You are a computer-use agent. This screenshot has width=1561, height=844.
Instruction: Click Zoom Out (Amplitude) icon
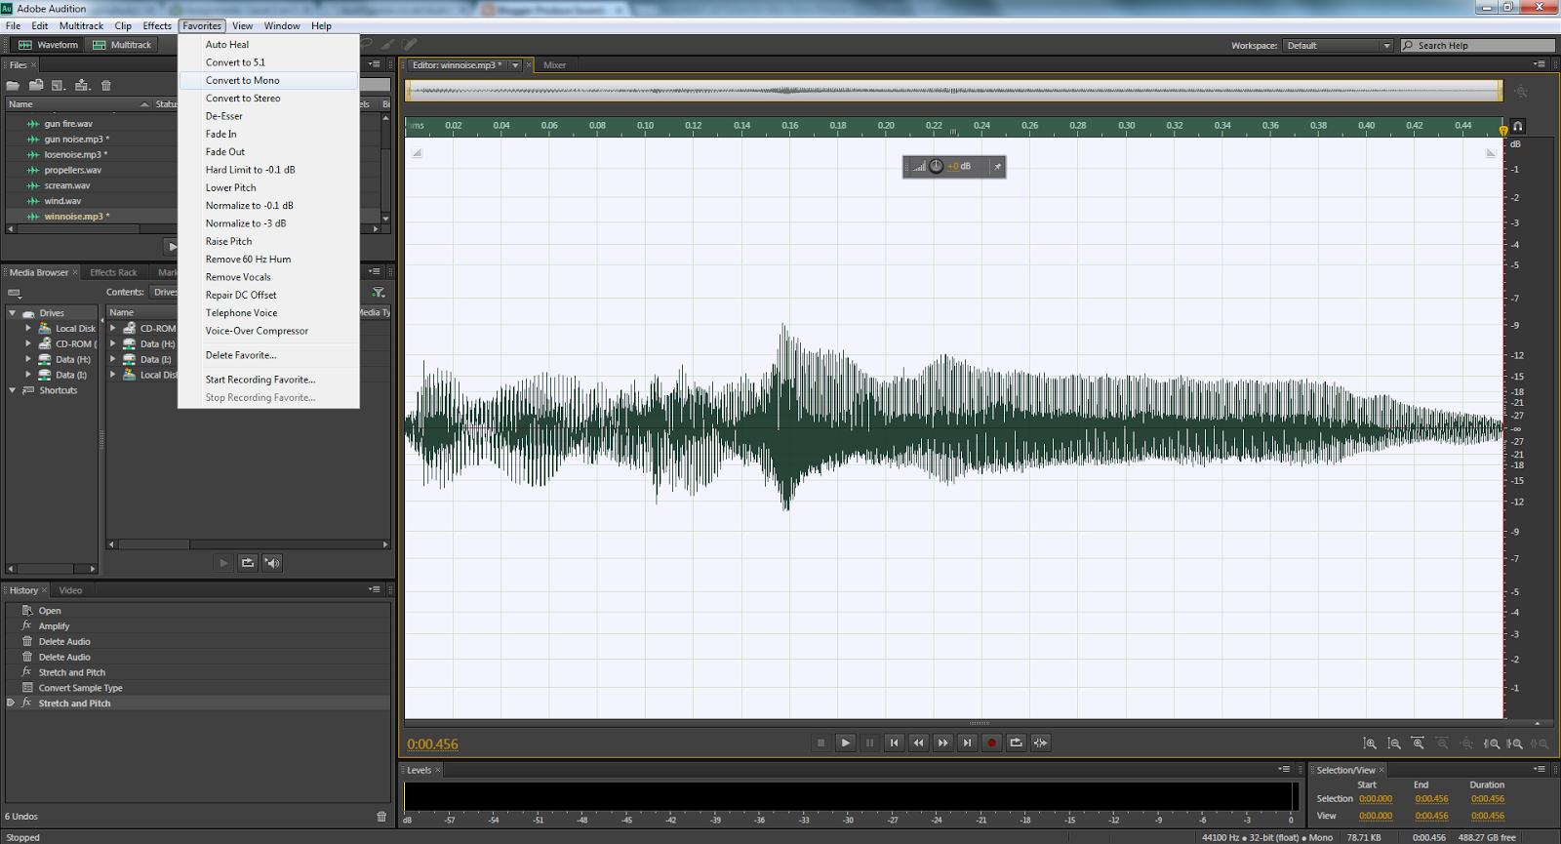tap(1394, 744)
